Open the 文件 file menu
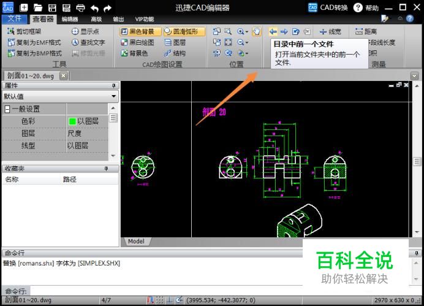Image resolution: width=424 pixels, height=306 pixels. pos(14,18)
